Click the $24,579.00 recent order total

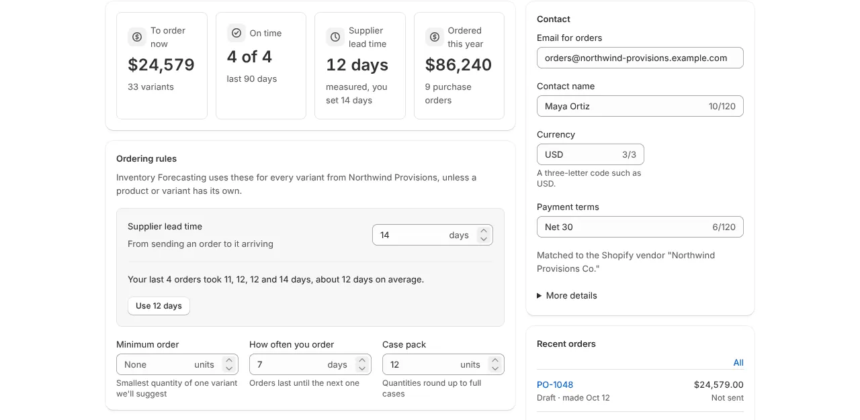point(719,384)
